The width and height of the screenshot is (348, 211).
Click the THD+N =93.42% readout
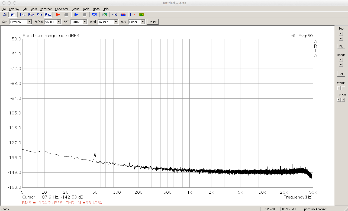tap(84, 203)
